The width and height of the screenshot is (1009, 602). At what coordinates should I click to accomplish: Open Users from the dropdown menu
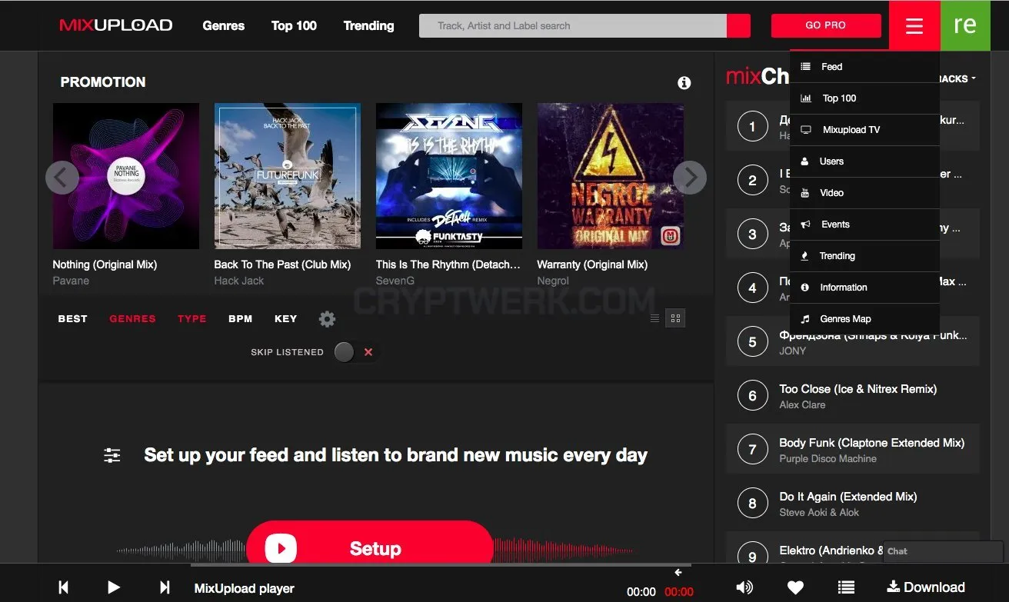[864, 161]
